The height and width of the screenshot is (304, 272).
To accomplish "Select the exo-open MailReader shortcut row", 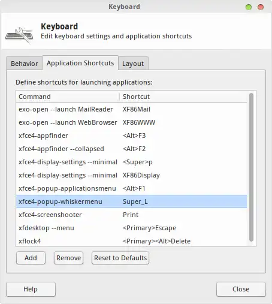I will (x=131, y=109).
